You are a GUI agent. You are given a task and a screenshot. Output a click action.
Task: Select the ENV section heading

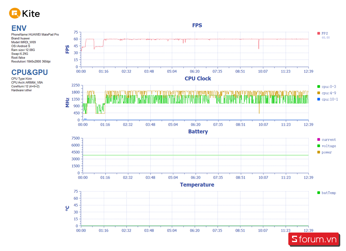19,28
